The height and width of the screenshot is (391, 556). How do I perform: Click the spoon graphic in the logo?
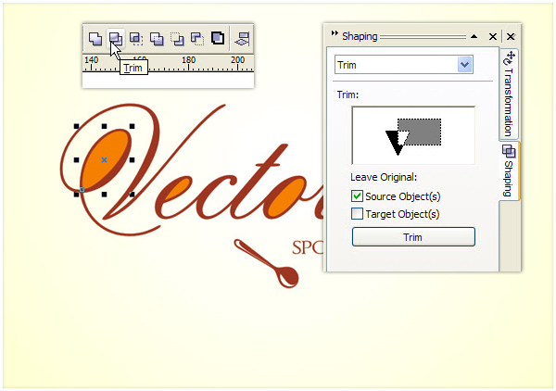pos(267,263)
